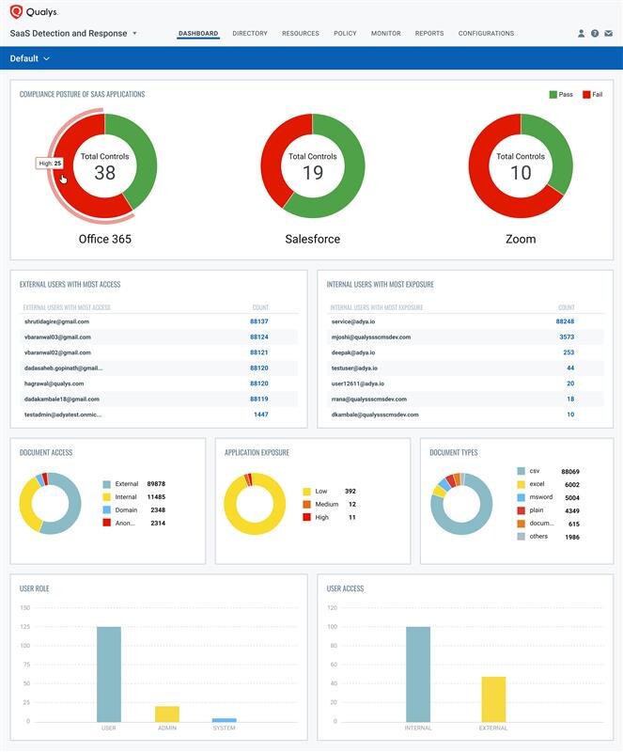Click the Qualys shield logo

click(x=16, y=11)
